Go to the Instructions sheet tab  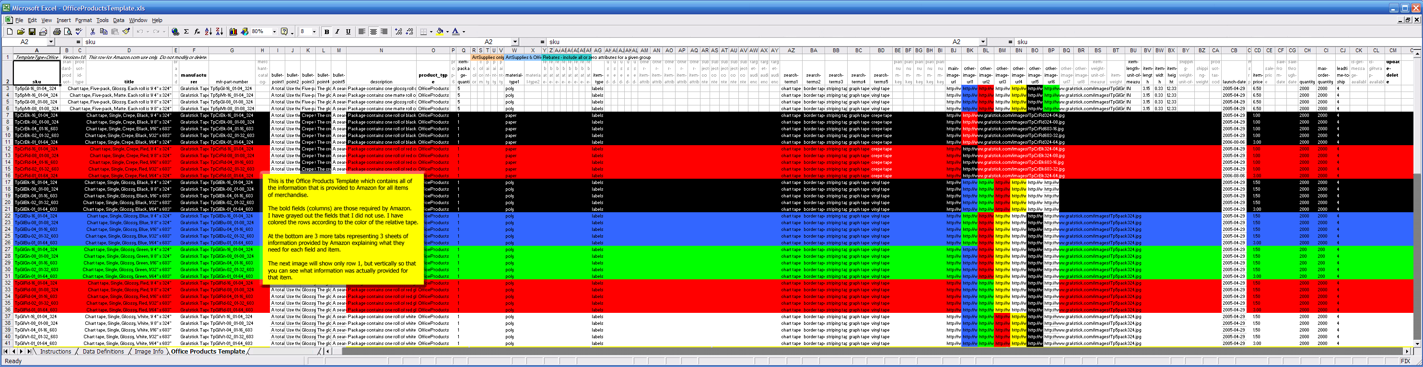point(55,352)
